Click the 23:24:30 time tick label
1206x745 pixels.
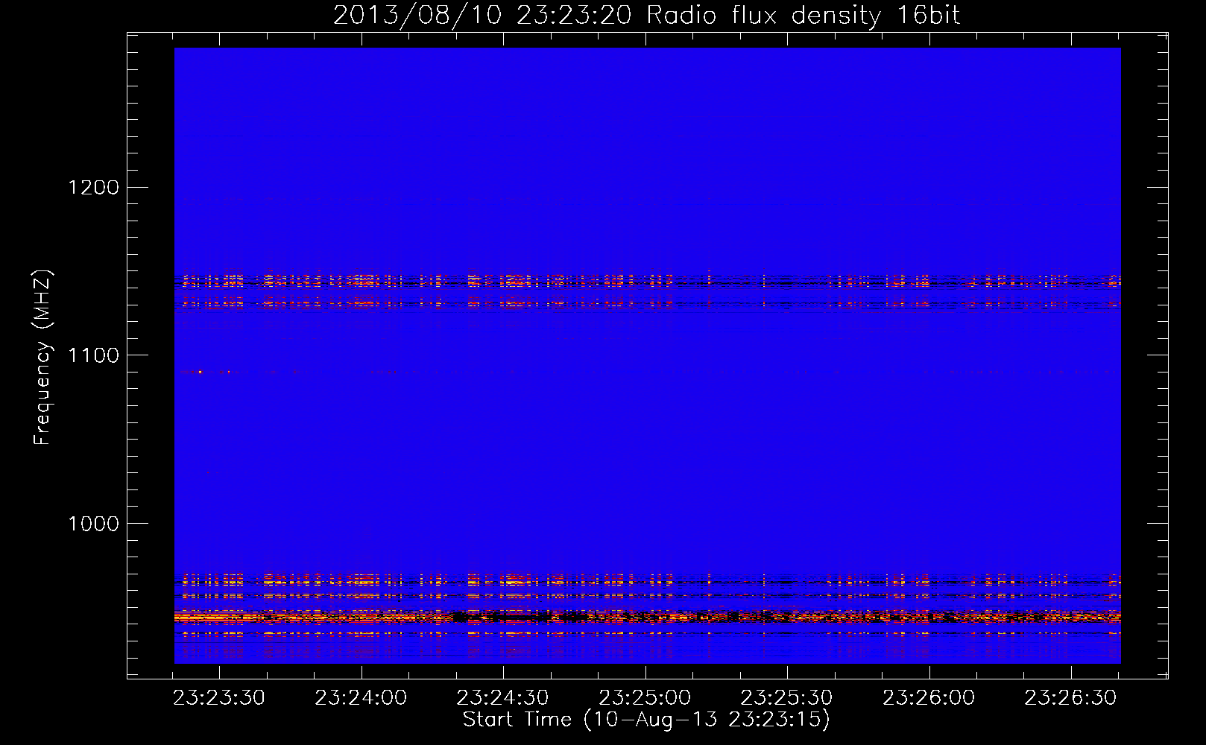click(503, 698)
